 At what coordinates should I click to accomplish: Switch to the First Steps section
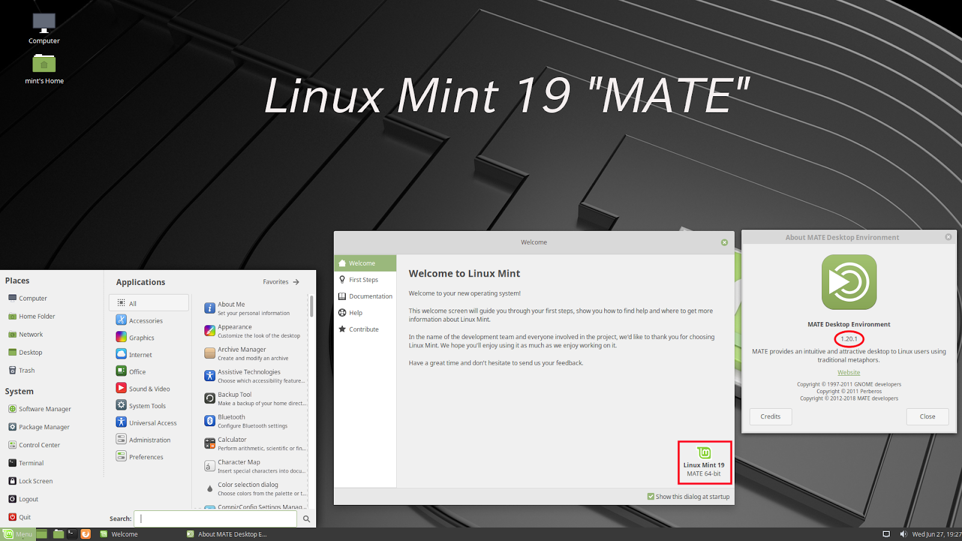click(x=363, y=279)
